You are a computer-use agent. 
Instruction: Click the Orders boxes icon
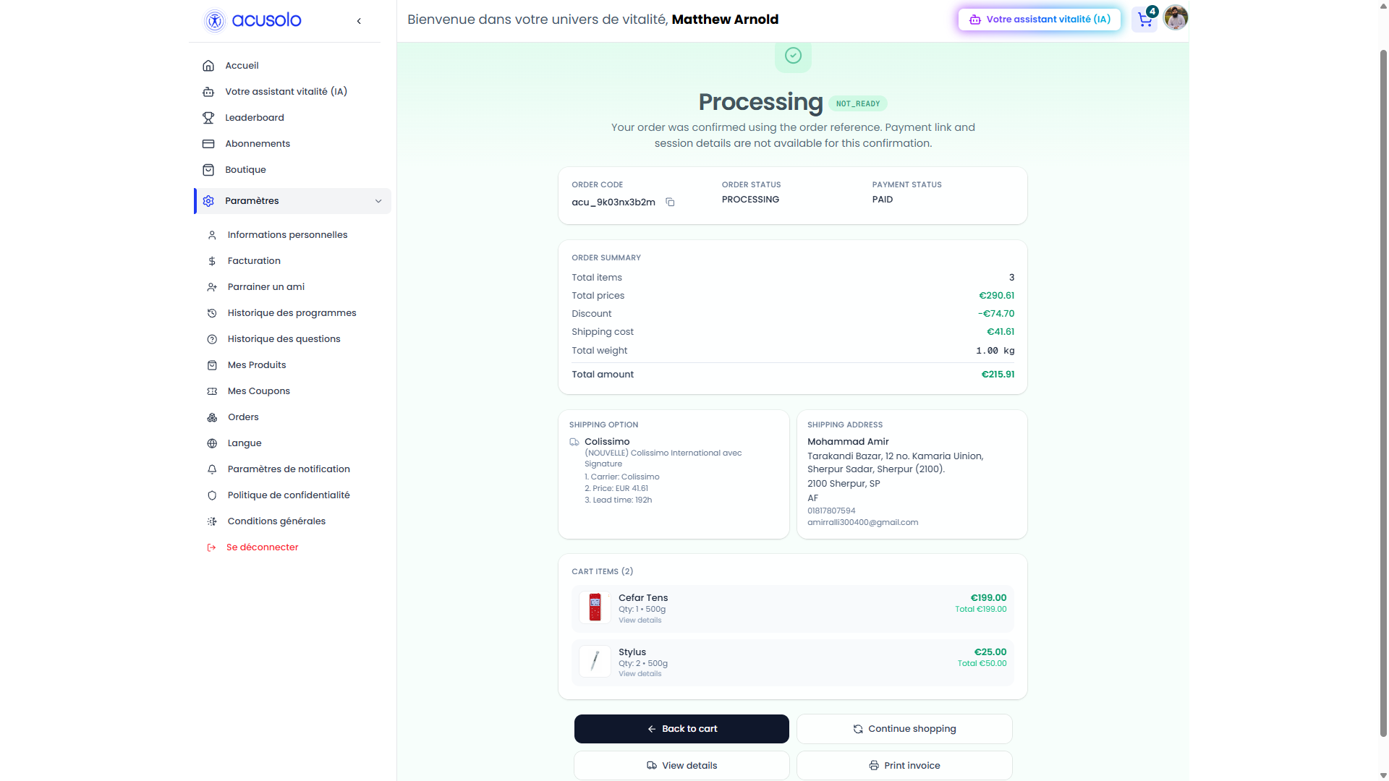pos(212,417)
